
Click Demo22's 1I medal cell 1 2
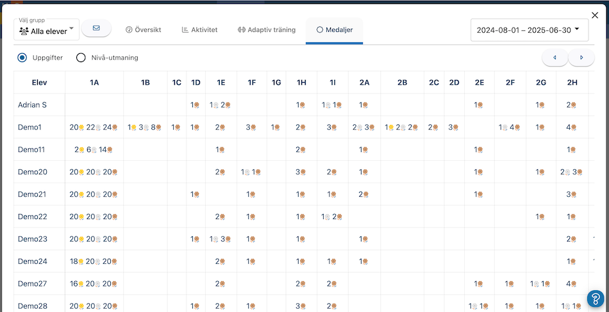coord(332,217)
